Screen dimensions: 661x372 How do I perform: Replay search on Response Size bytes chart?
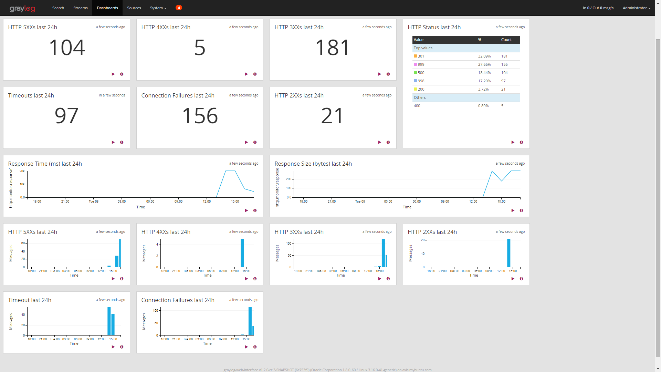pos(513,210)
